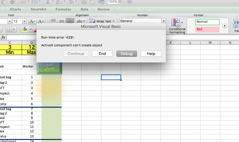
Task: Redo the last action
Action: pos(35,1)
